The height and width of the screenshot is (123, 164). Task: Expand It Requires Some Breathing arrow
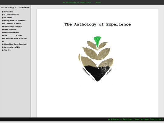click(x=3, y=38)
